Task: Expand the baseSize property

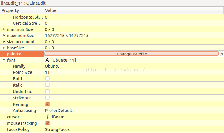Action: (x=4, y=48)
